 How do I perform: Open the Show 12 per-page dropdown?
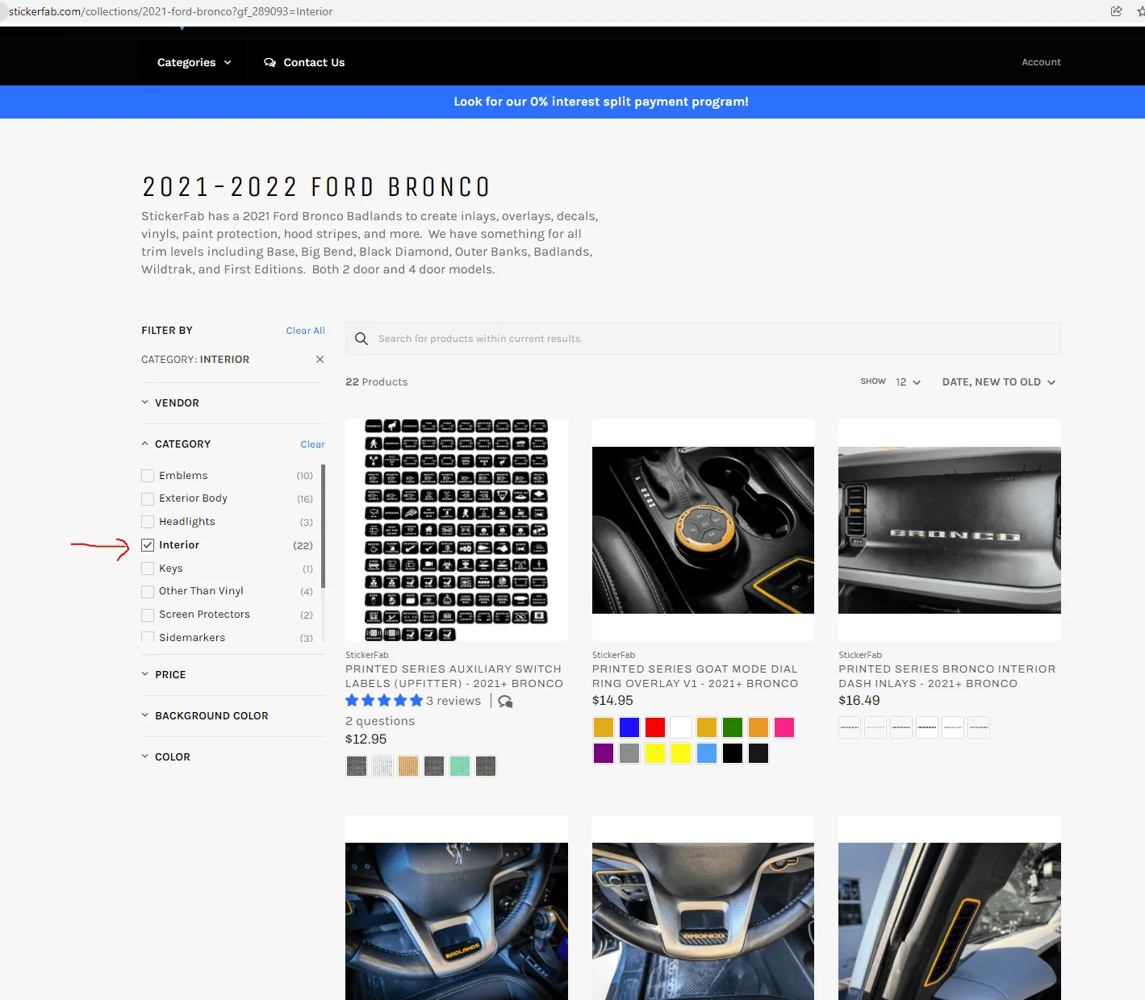(x=908, y=381)
